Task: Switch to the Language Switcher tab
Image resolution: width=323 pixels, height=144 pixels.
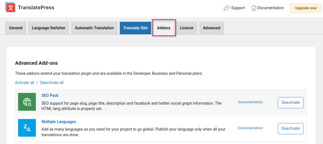Action: click(49, 28)
